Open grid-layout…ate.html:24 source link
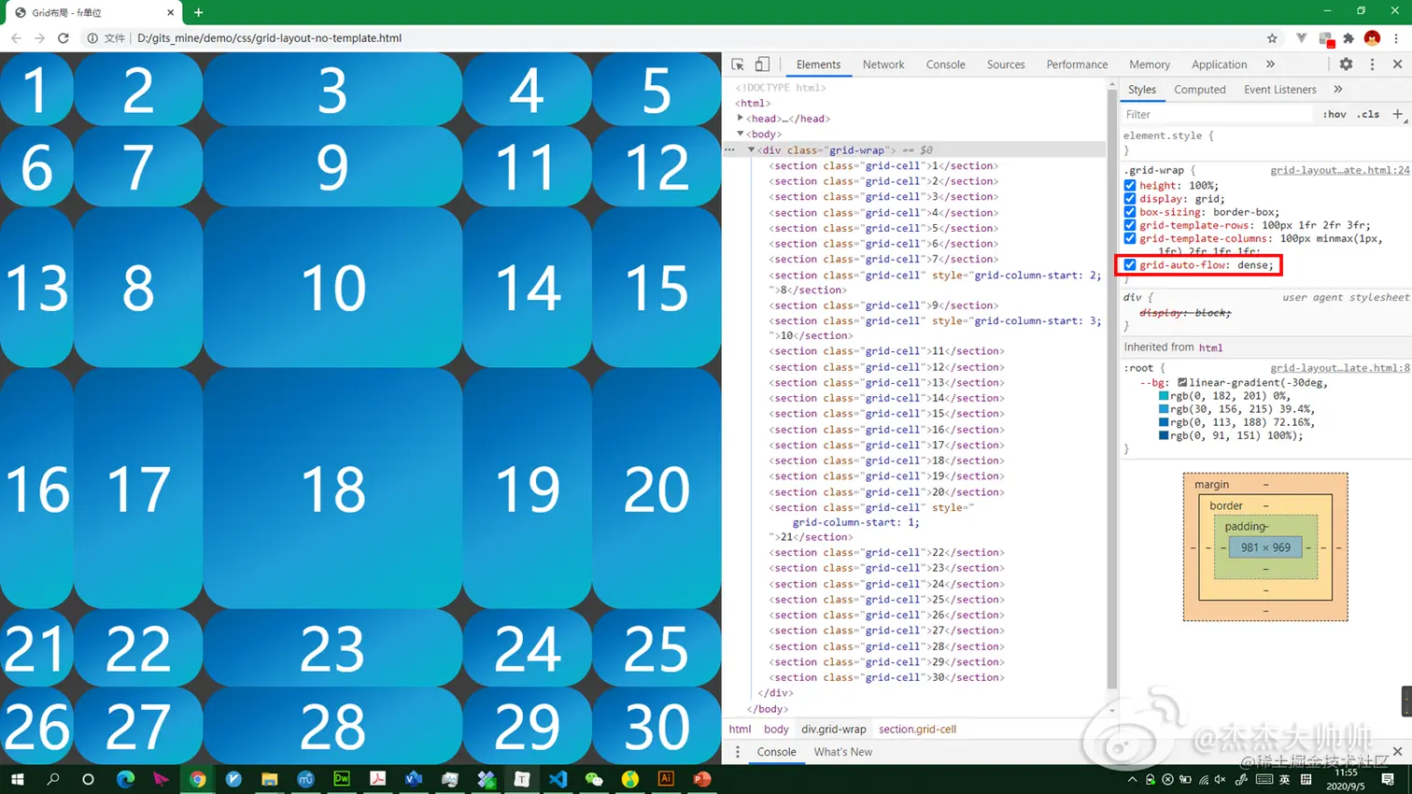This screenshot has width=1412, height=794. click(1340, 170)
